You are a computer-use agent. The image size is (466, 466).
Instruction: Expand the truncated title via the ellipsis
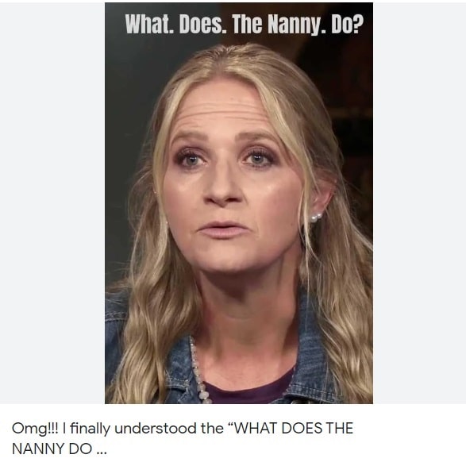(102, 451)
